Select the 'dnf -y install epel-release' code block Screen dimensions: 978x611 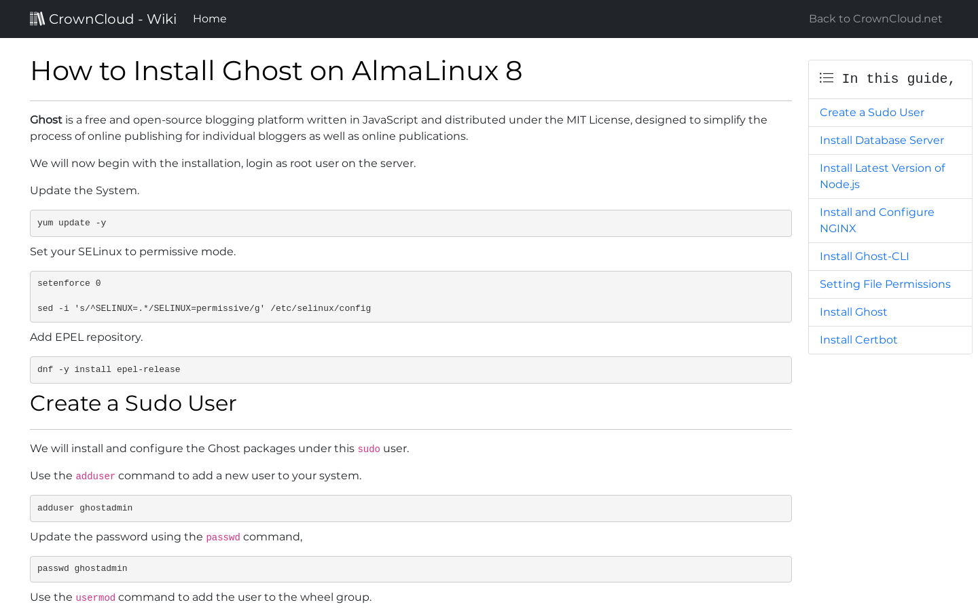click(410, 370)
